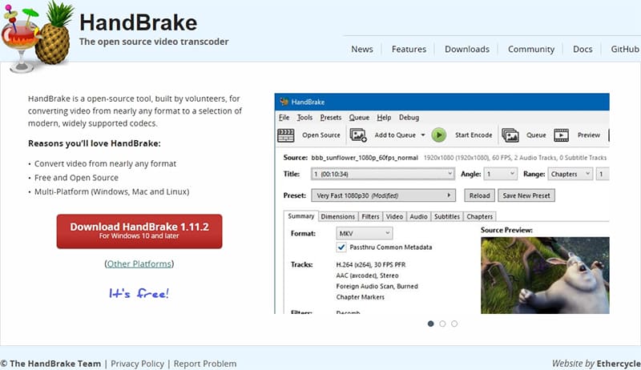Image resolution: width=641 pixels, height=370 pixels.
Task: Switch to the Audio tab
Action: pyautogui.click(x=418, y=216)
